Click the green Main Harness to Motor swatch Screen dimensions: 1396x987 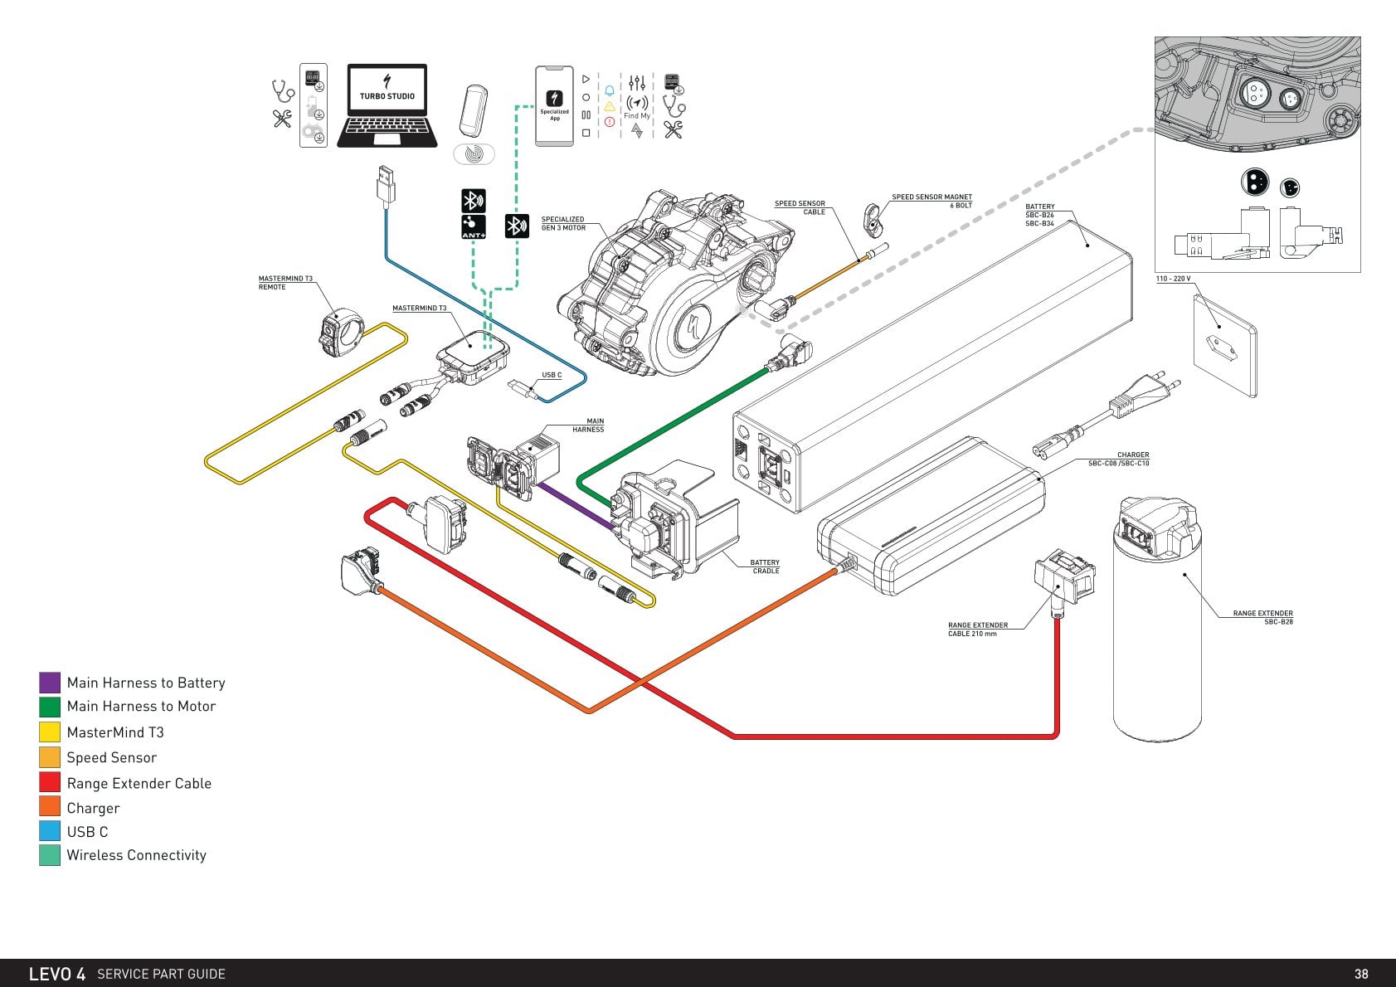tap(50, 707)
